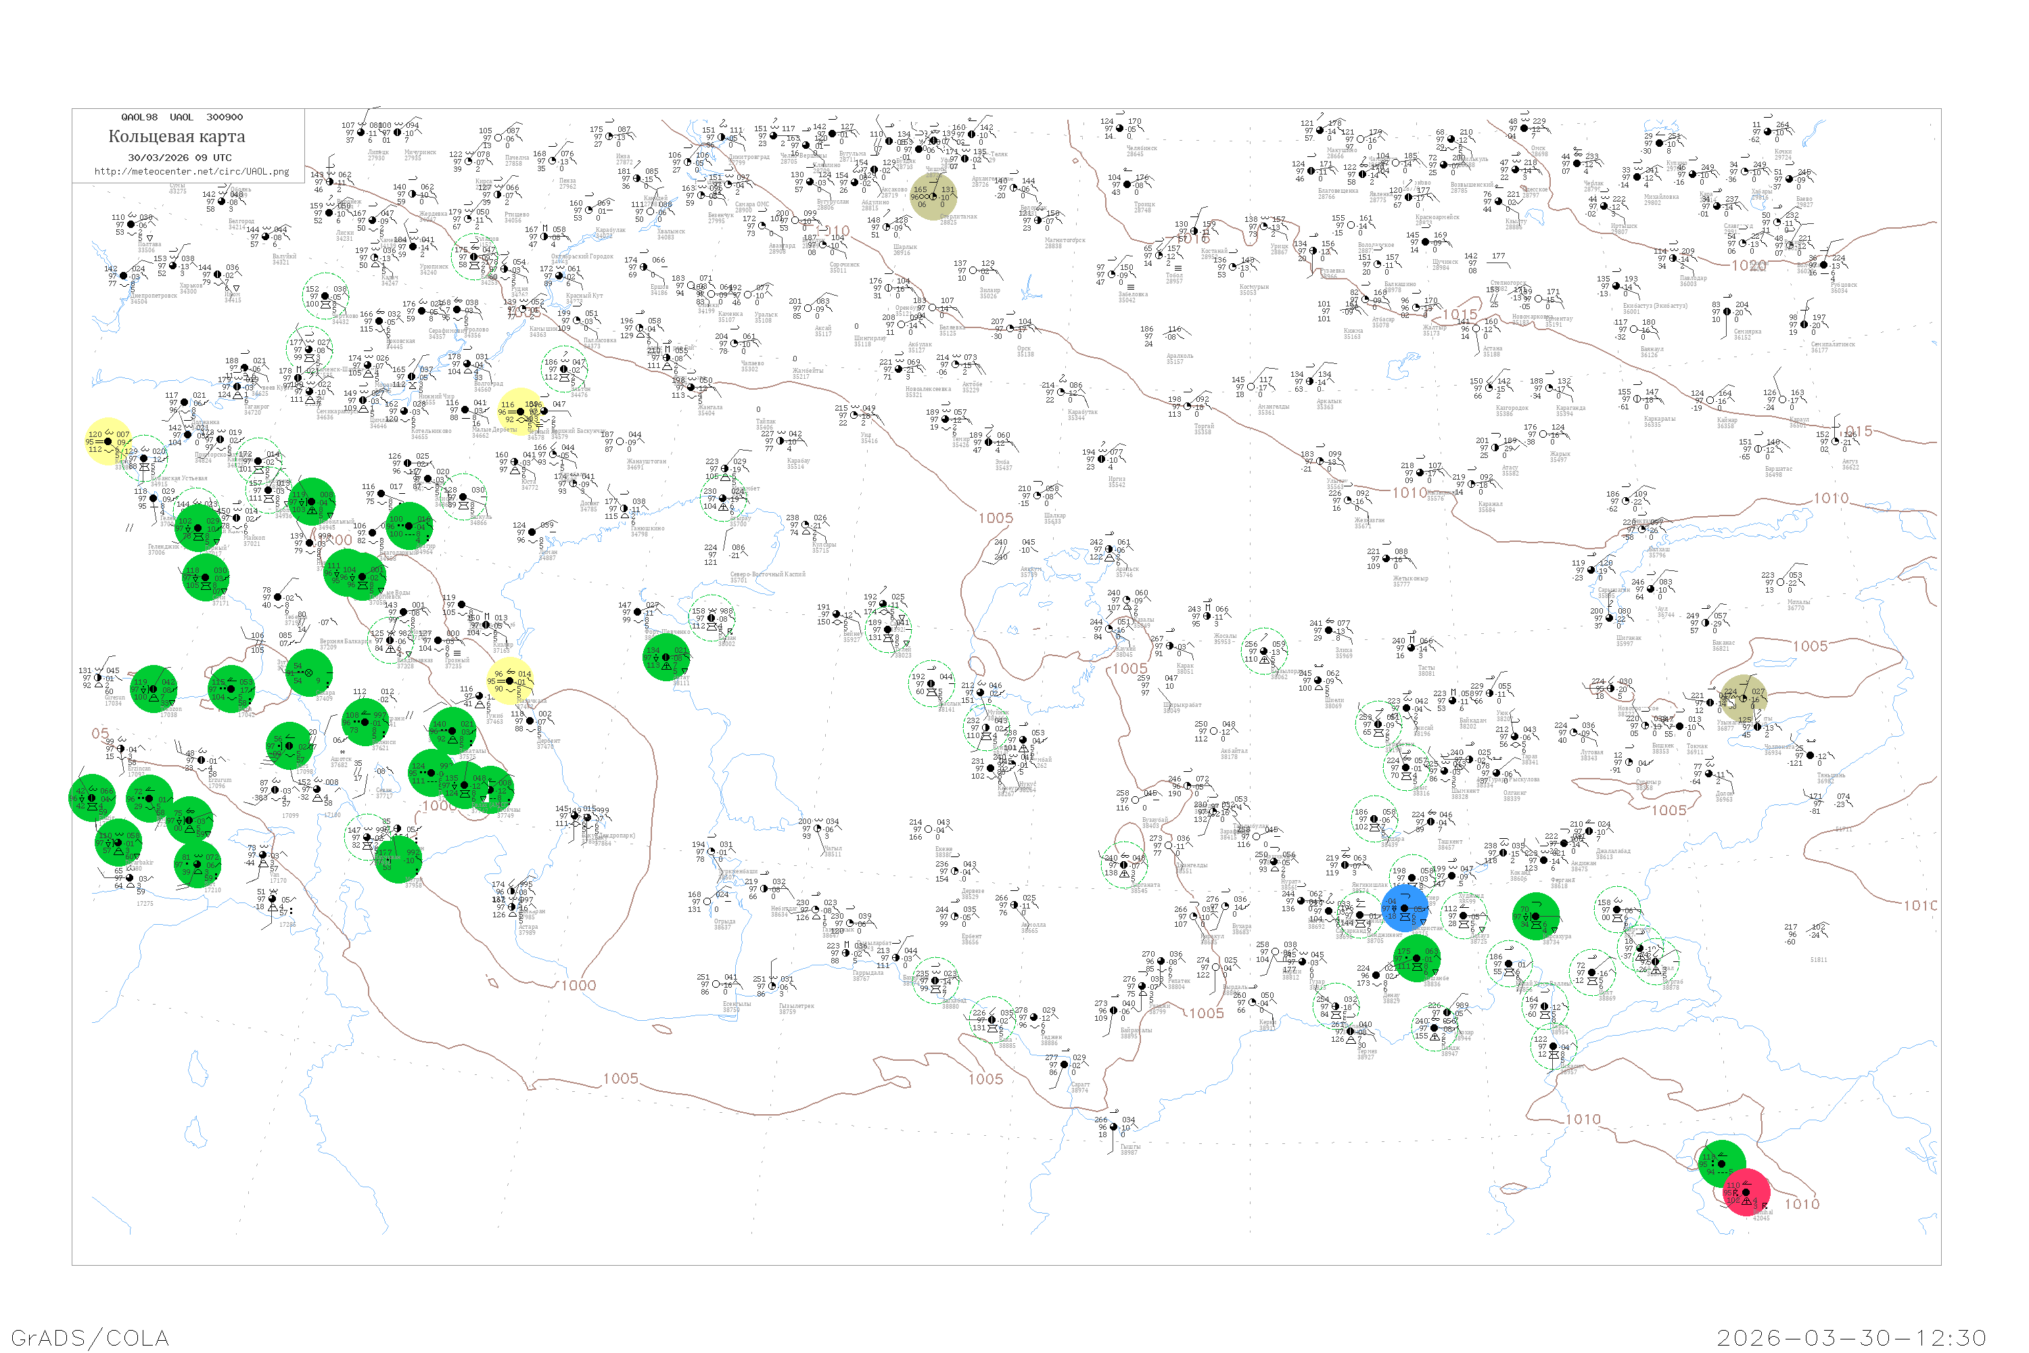This screenshot has height=1353, width=2029.
Task: Click dashed-circle station Vladikavkaz 37228
Action: (x=392, y=640)
